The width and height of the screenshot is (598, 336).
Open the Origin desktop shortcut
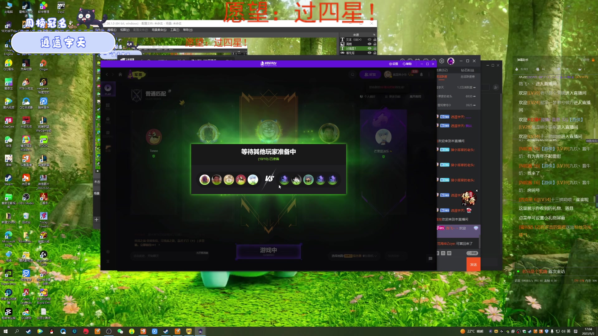pos(44,65)
